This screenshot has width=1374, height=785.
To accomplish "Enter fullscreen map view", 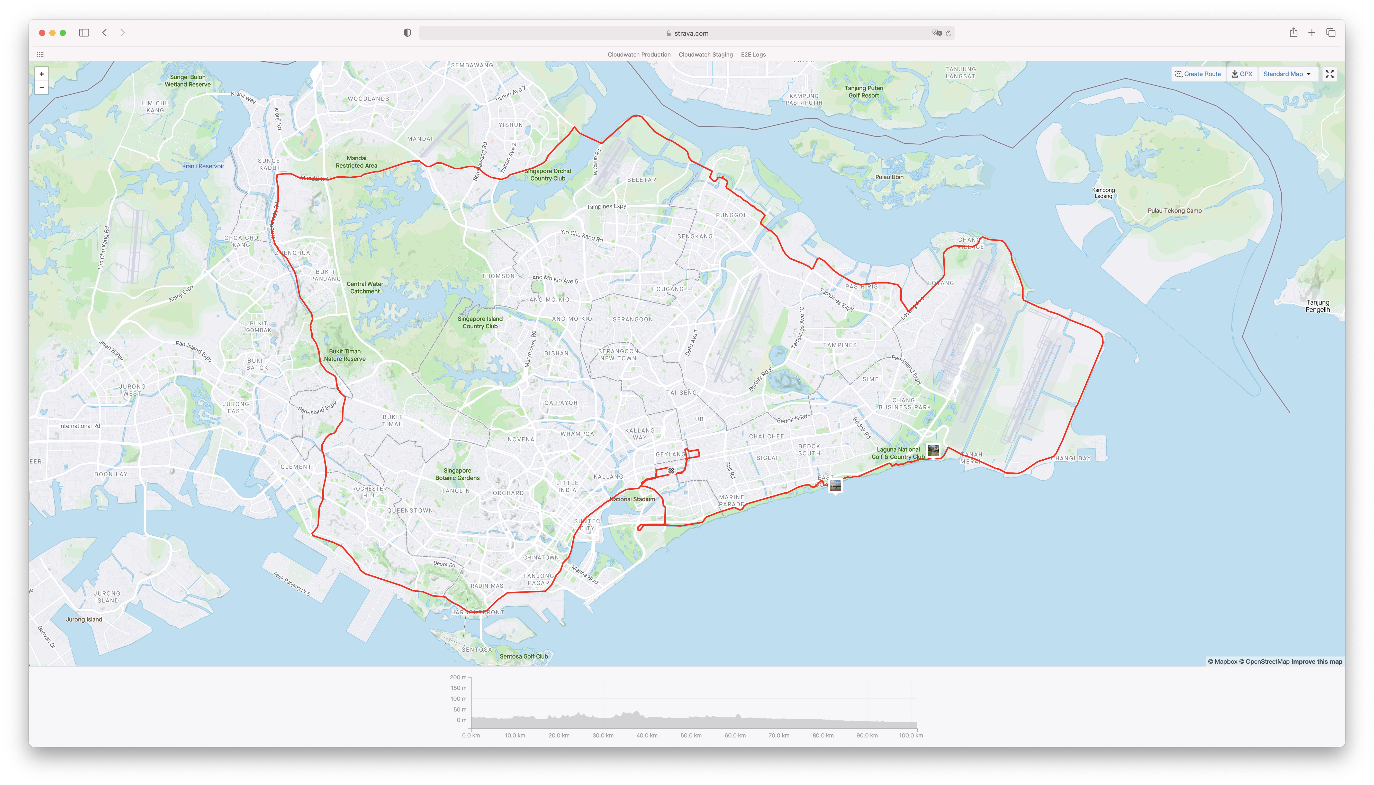I will tap(1329, 74).
